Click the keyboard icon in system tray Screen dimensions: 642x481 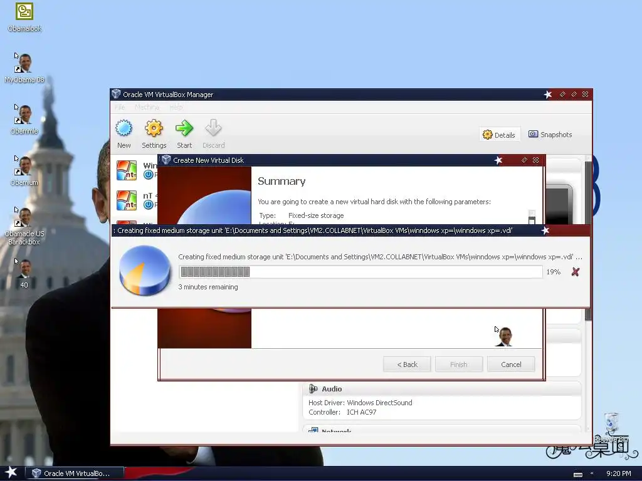tap(577, 475)
